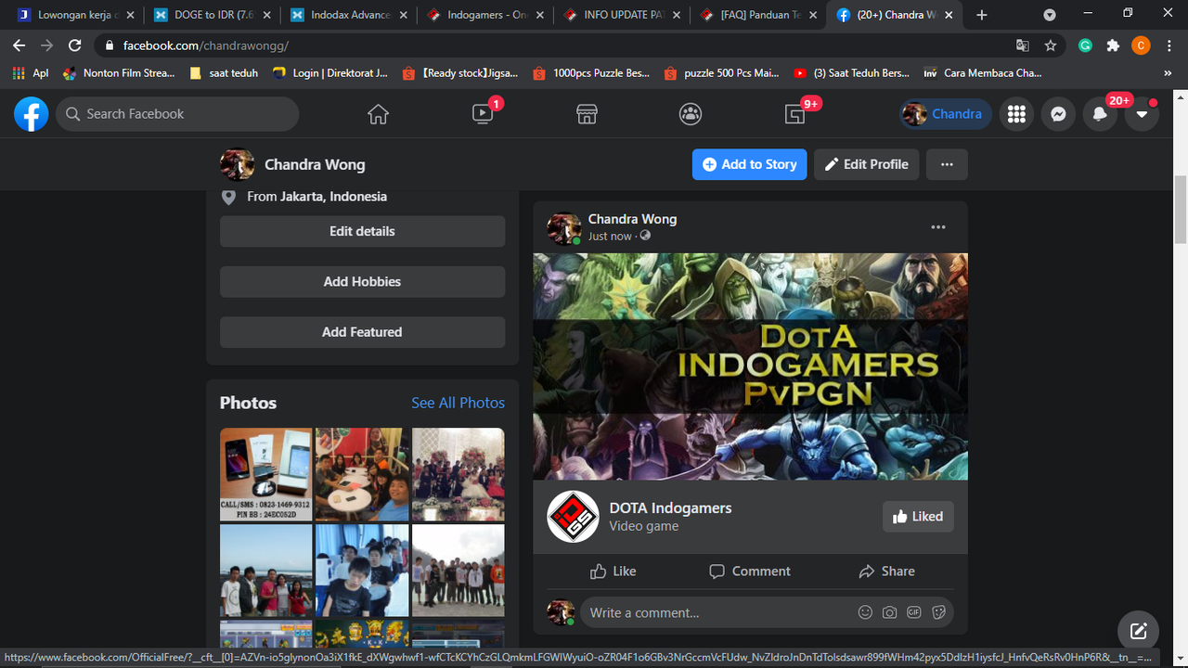Like the post
The height and width of the screenshot is (668, 1188).
(613, 572)
